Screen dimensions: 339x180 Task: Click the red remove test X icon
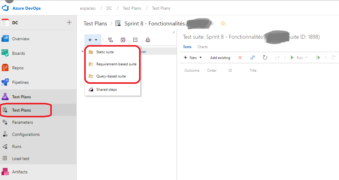tap(240, 57)
